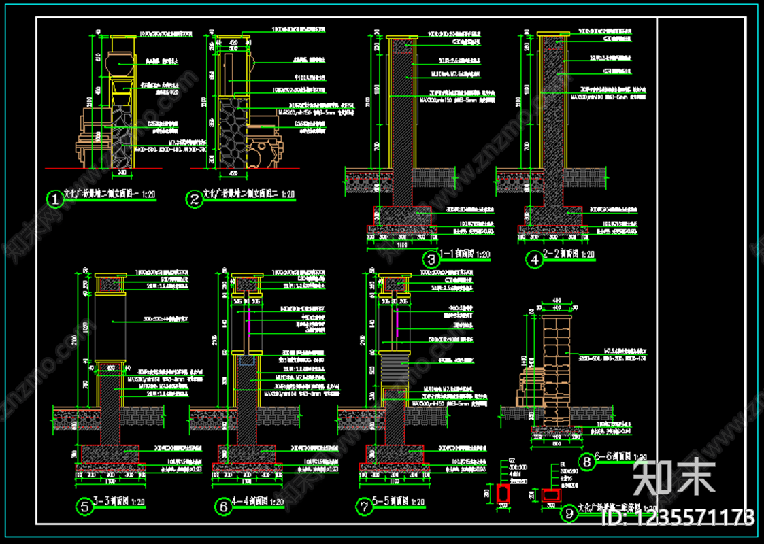The image size is (764, 544).
Task: Pick the circled number 6 detail marker
Action: (x=223, y=507)
